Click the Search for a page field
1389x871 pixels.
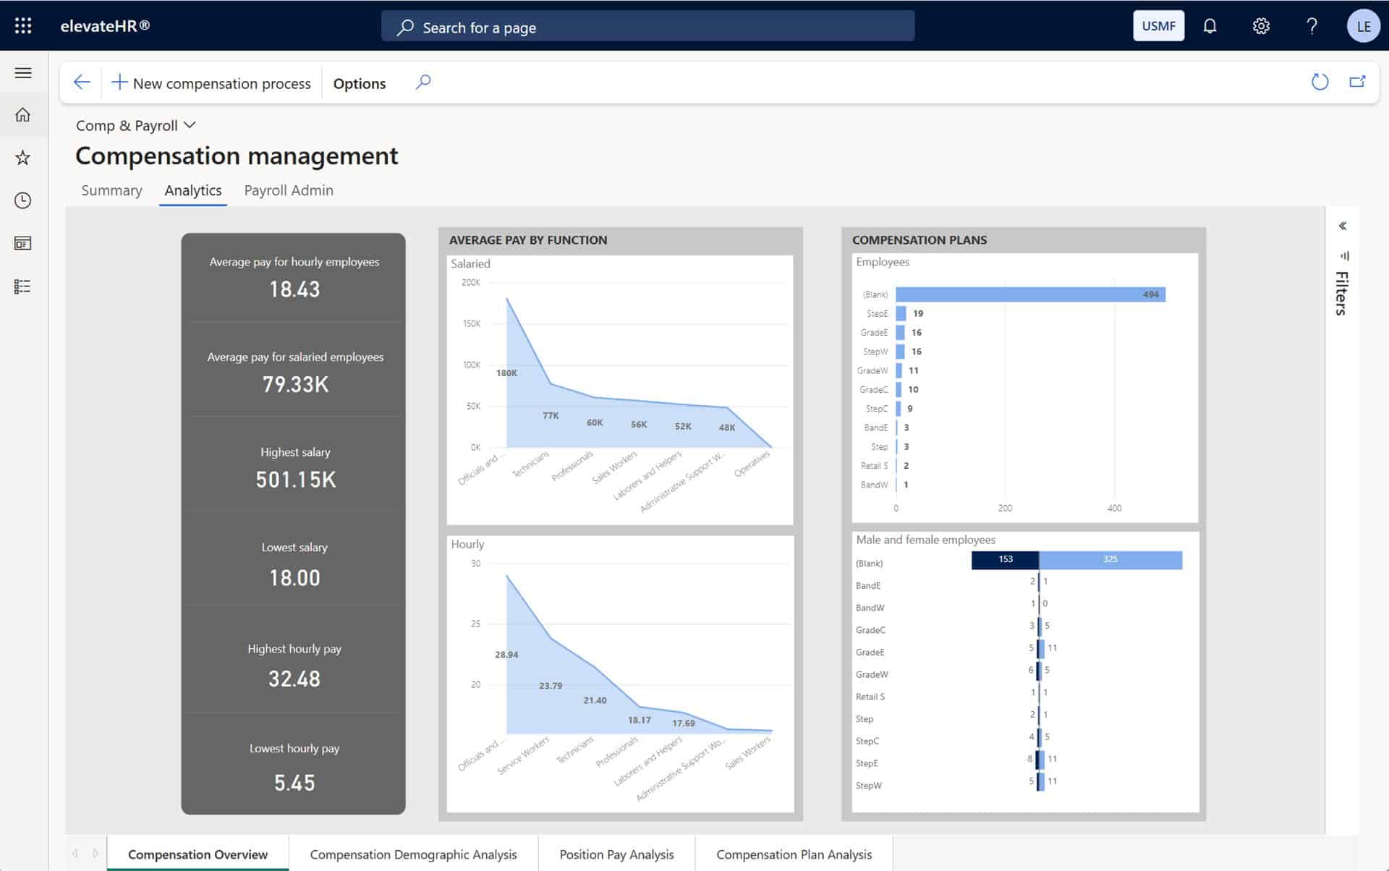(647, 27)
